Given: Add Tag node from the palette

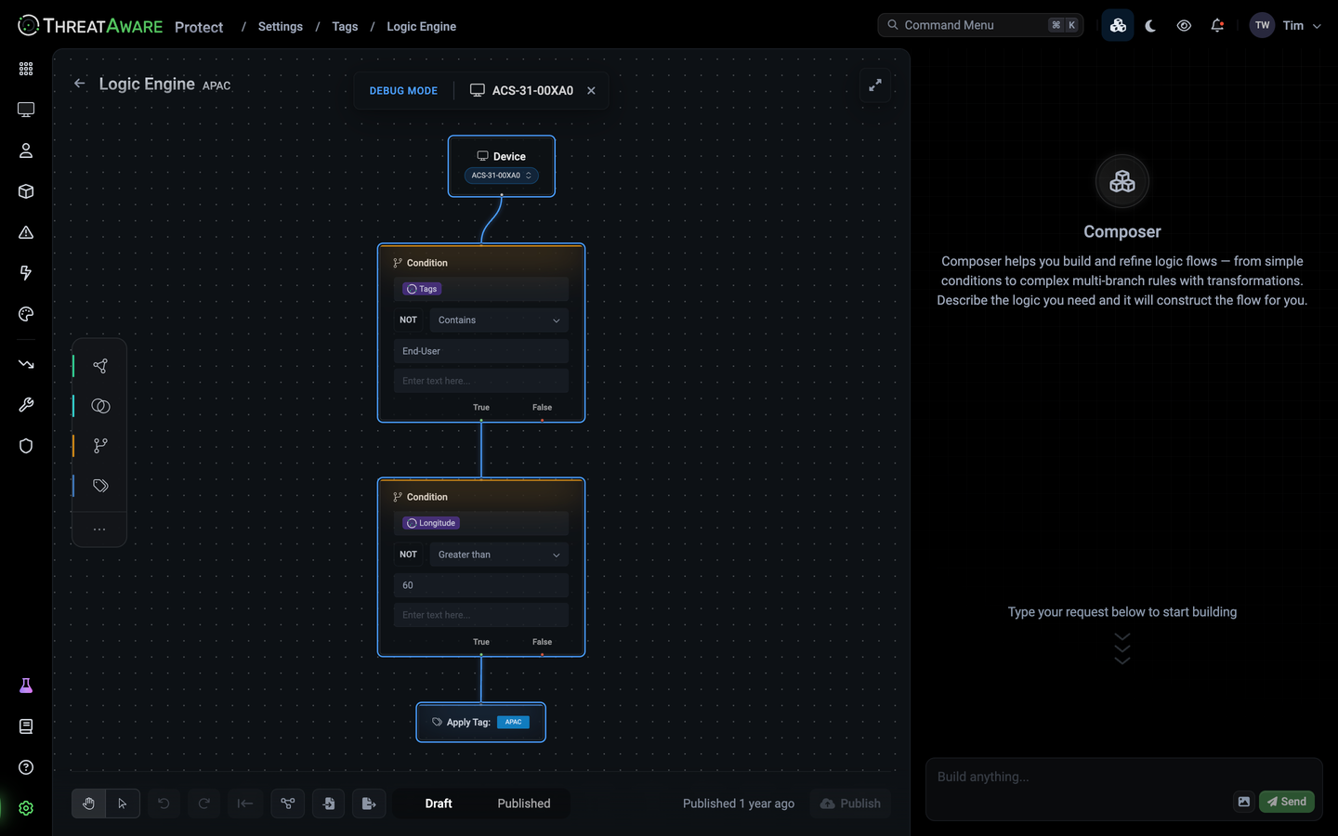Looking at the screenshot, I should click(100, 486).
